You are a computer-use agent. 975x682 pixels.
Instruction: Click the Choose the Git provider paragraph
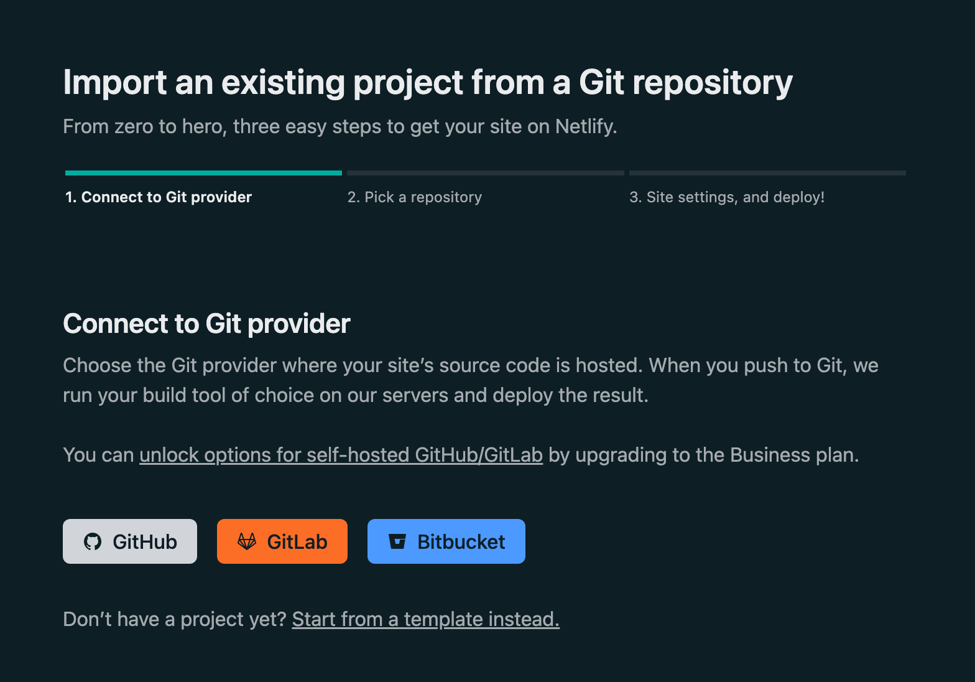pyautogui.click(x=471, y=380)
